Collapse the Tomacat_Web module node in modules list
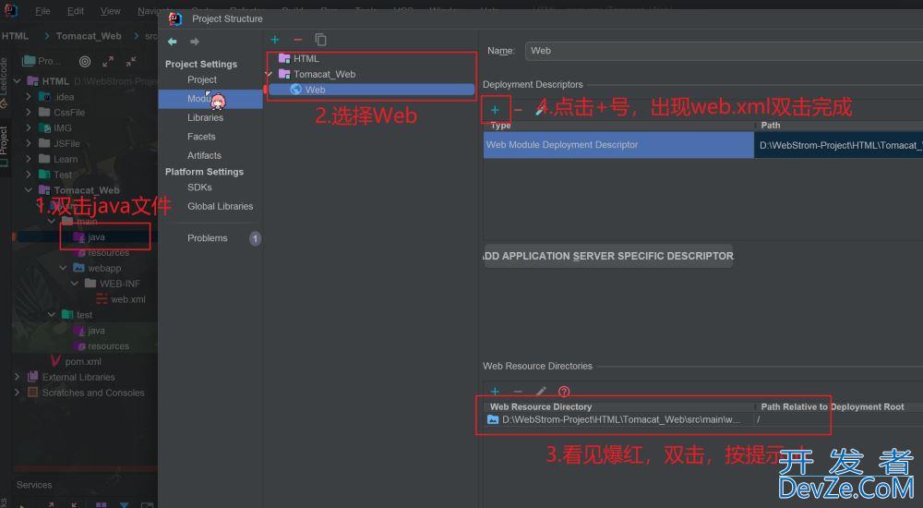The height and width of the screenshot is (508, 923). (269, 74)
